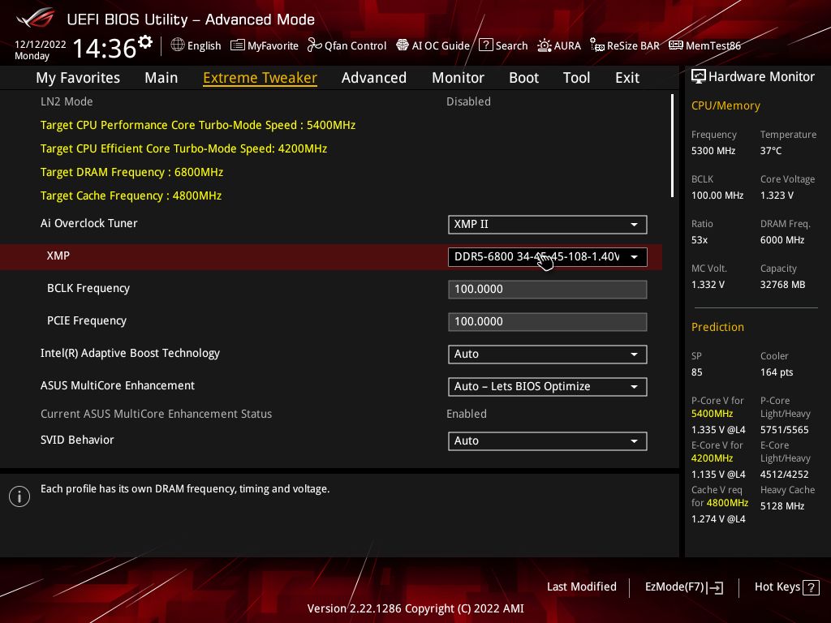Click the EzMode exit arrow icon
The image size is (831, 623).
(x=715, y=587)
